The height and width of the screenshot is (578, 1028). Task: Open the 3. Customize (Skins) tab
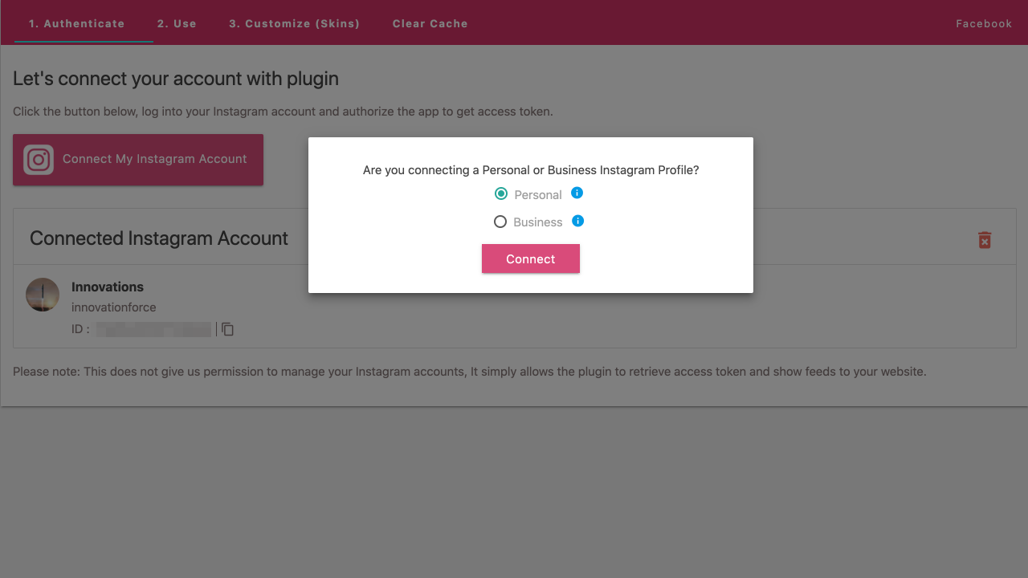click(x=294, y=23)
